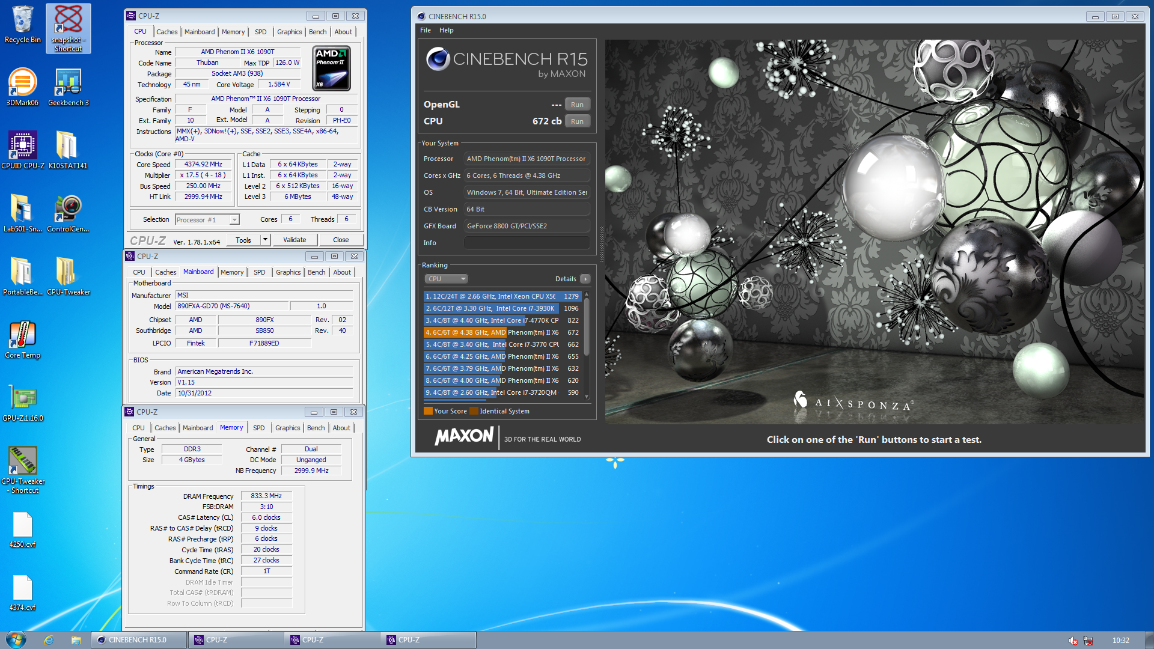The width and height of the screenshot is (1154, 649).
Task: Click the Cinebench render preview image
Action: click(875, 232)
